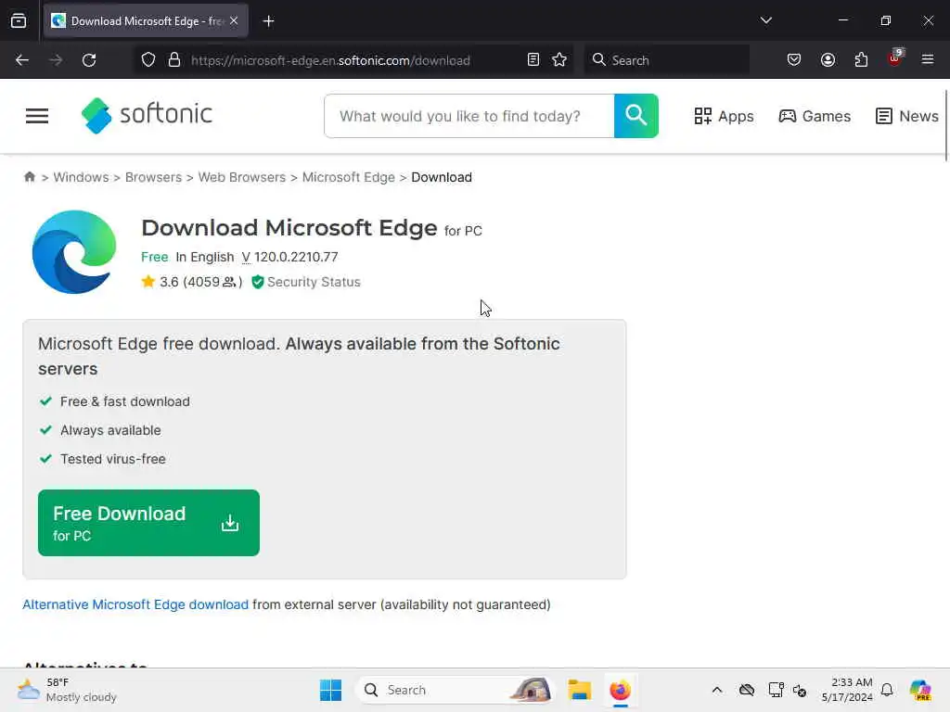Open the notifications bell icon
This screenshot has height=712, width=950.
click(887, 690)
